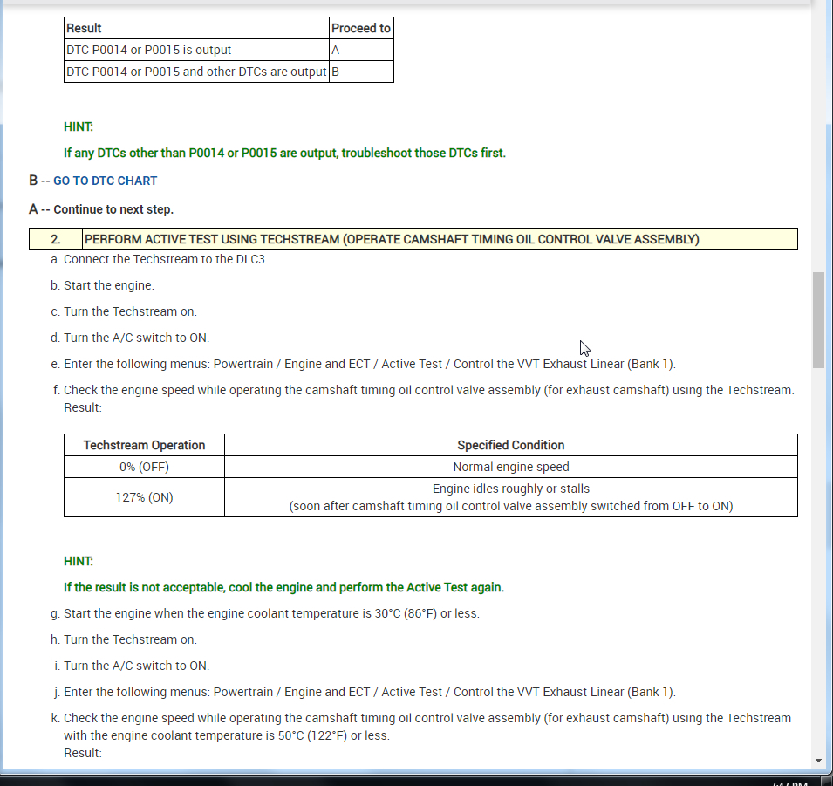This screenshot has width=833, height=786.
Task: Click step i 'Turn the A/C switch to ON.'
Action: 137,666
